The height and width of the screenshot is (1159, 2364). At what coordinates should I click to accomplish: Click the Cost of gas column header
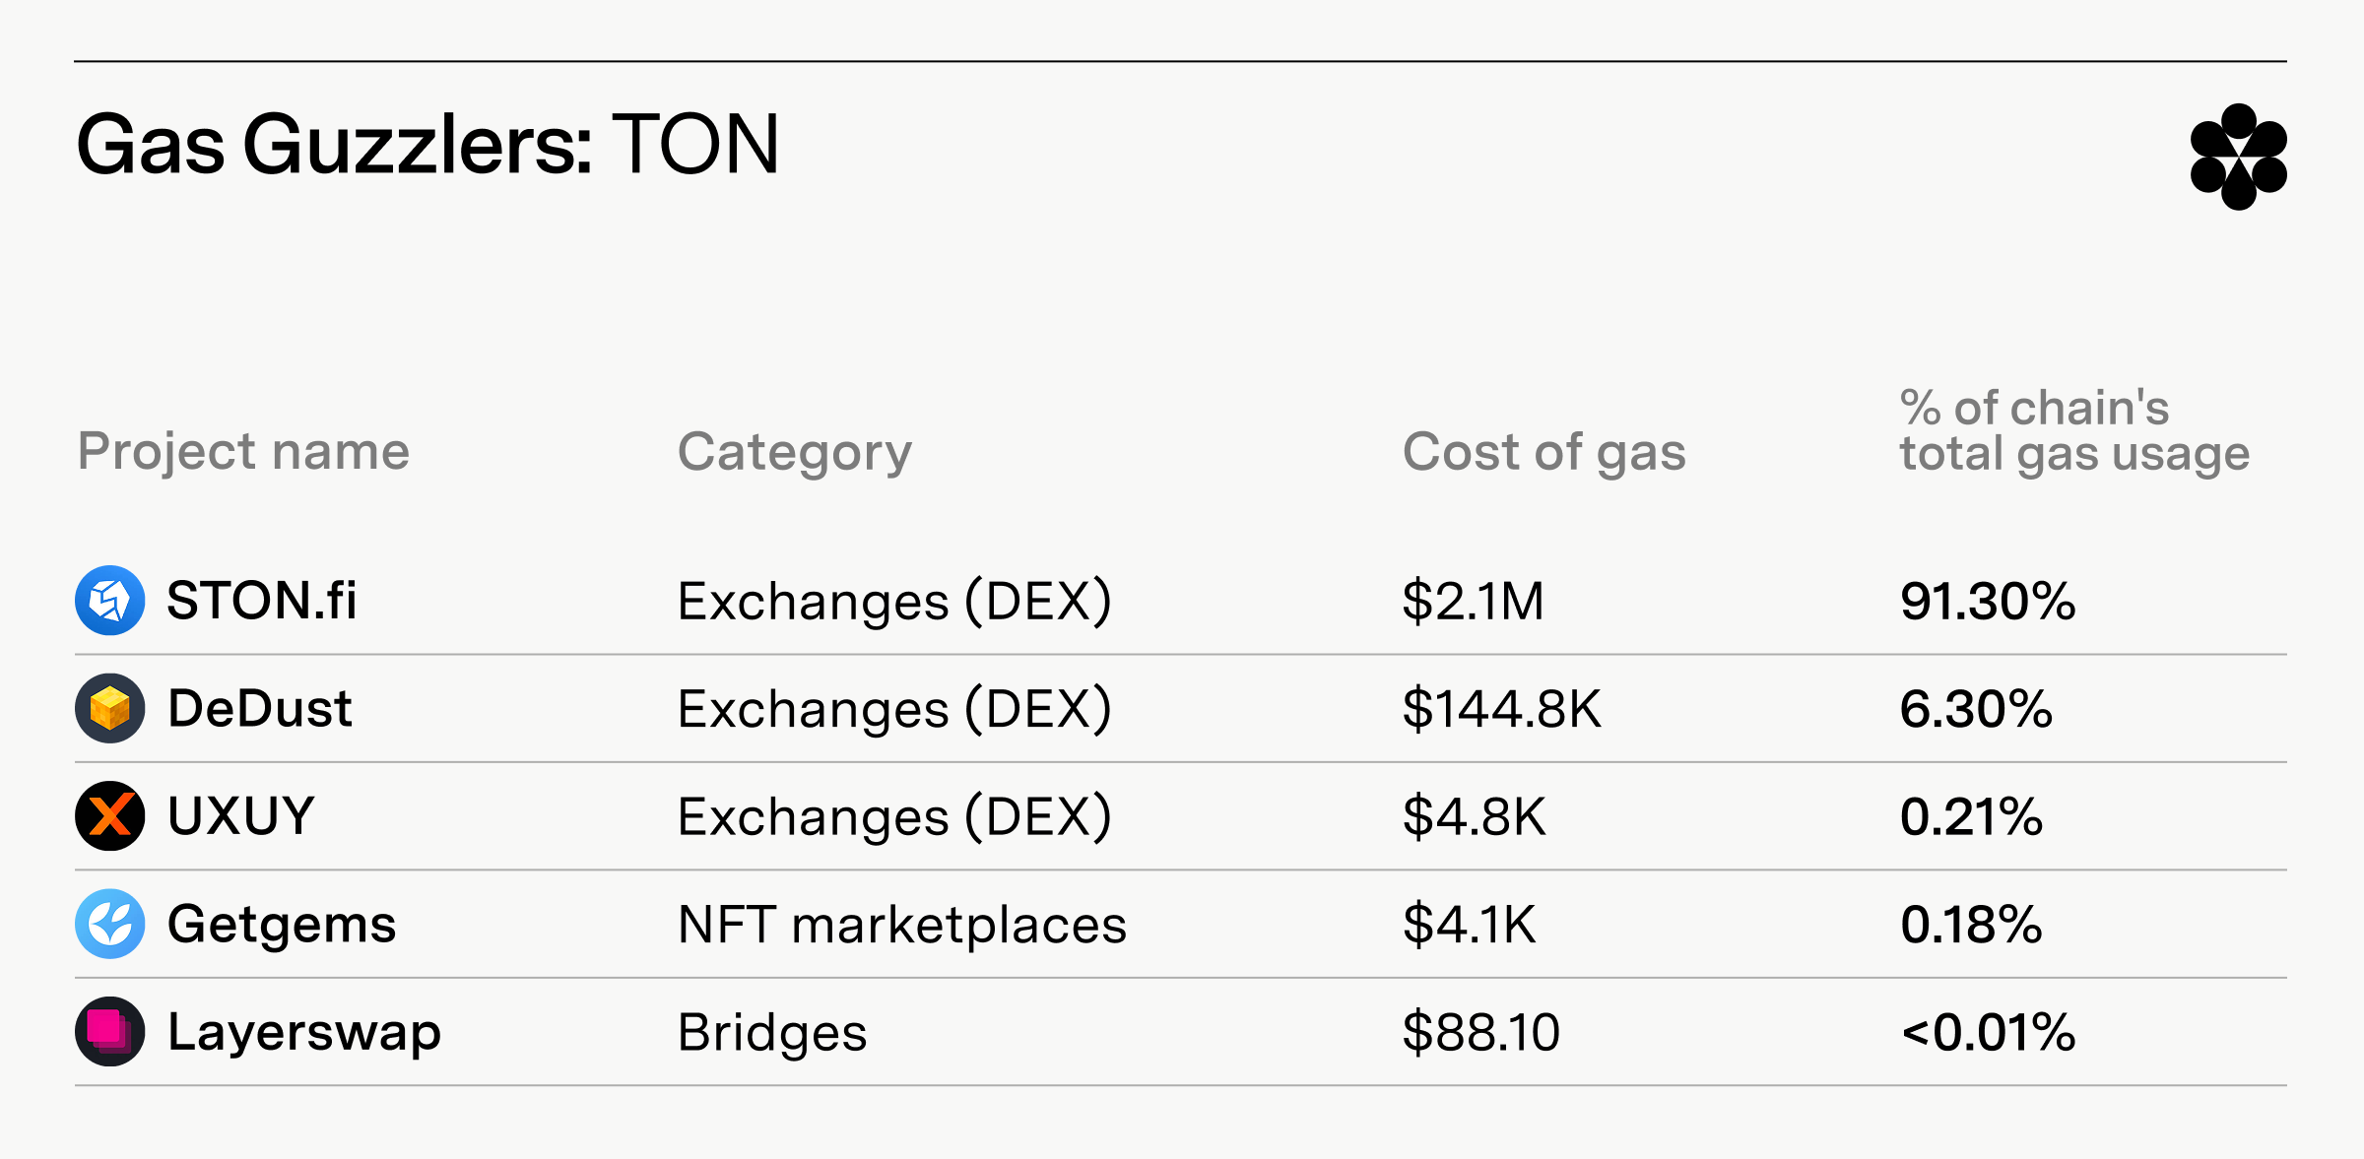[x=1544, y=453]
